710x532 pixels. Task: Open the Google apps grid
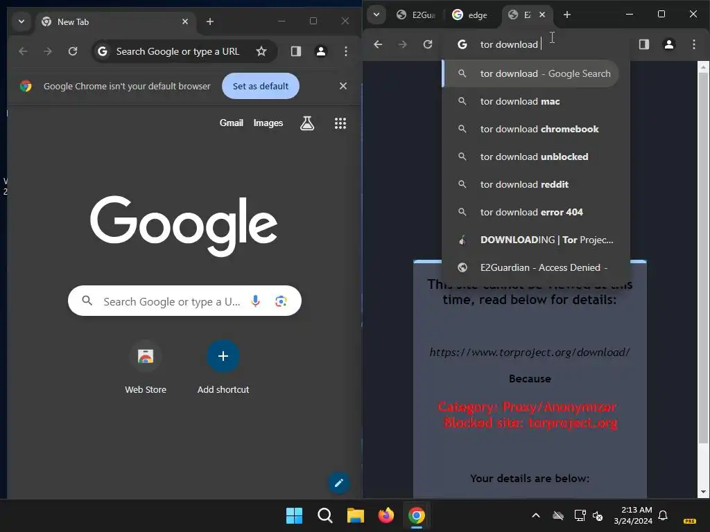point(340,123)
